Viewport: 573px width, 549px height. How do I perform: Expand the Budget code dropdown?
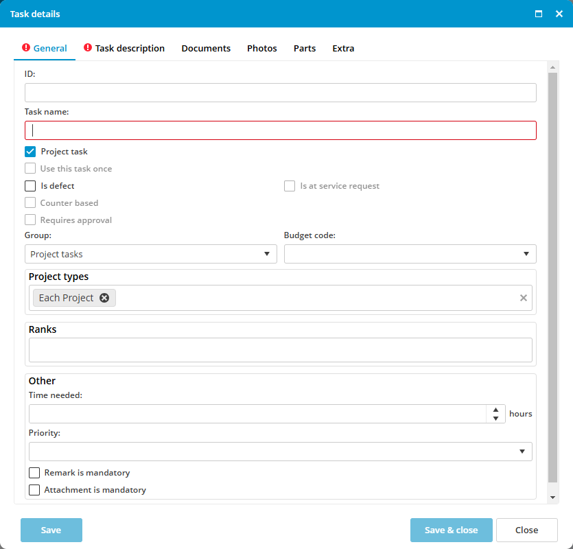[410, 254]
